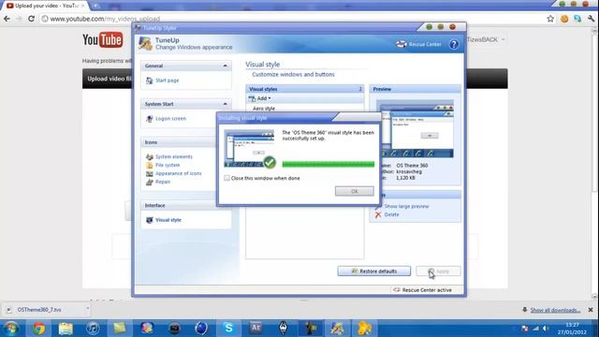The height and width of the screenshot is (337, 599).
Task: Click the Appearance of icons icon
Action: (150, 173)
